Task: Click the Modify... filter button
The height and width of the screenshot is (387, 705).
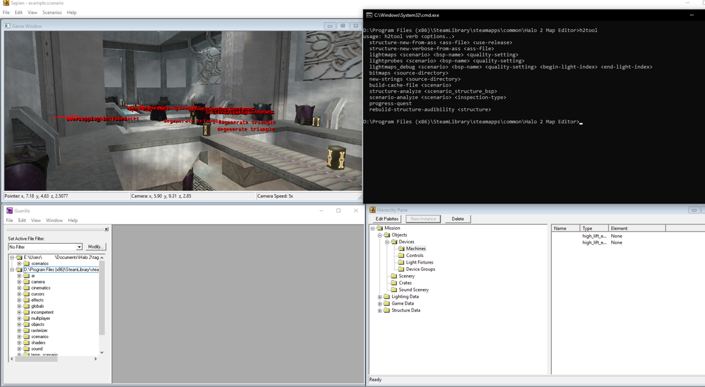Action: click(96, 247)
